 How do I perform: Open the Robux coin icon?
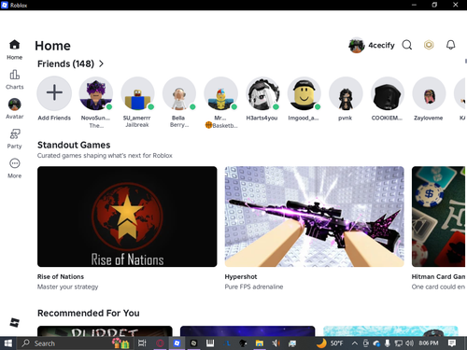click(x=429, y=45)
